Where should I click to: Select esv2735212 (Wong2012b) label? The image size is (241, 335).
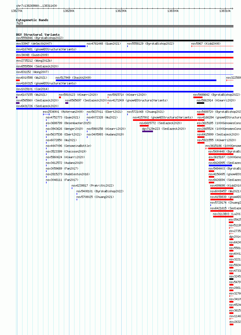(34, 61)
